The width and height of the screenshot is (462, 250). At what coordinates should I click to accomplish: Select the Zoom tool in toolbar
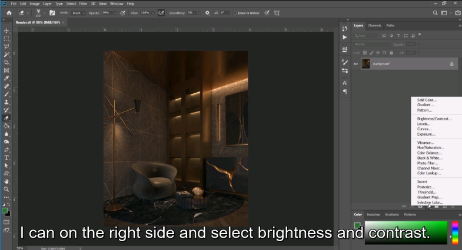[x=6, y=190]
